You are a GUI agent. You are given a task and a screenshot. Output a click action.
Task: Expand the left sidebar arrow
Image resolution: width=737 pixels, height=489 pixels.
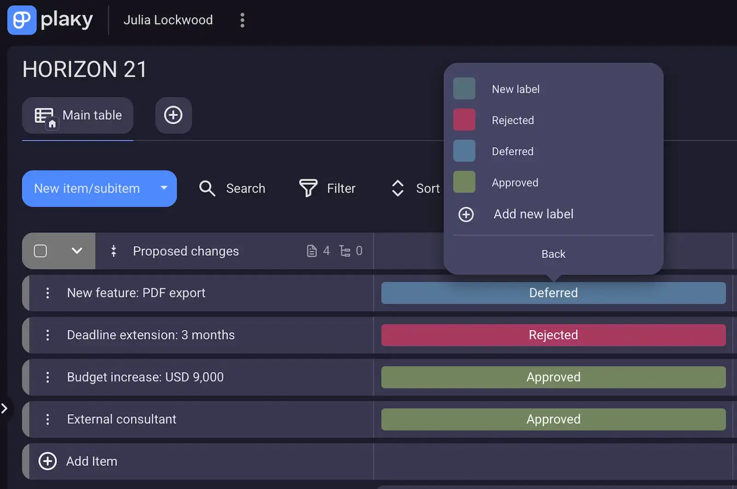5,408
